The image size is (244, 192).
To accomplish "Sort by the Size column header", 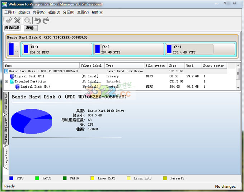I will [176, 66].
